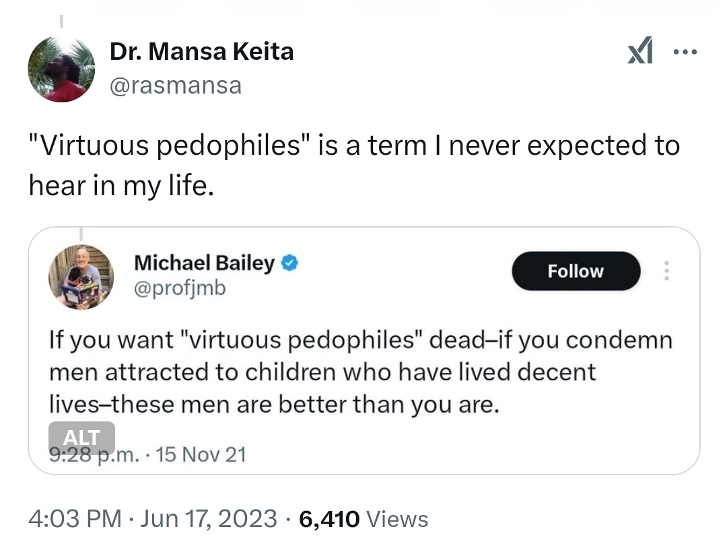This screenshot has height=554, width=727.
Task: Click the quoted 15 Nov 21 timestamp
Action: 201,456
